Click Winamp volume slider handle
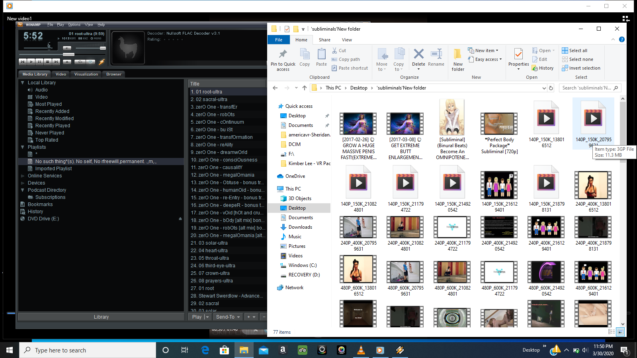The width and height of the screenshot is (637, 358). 103,48
